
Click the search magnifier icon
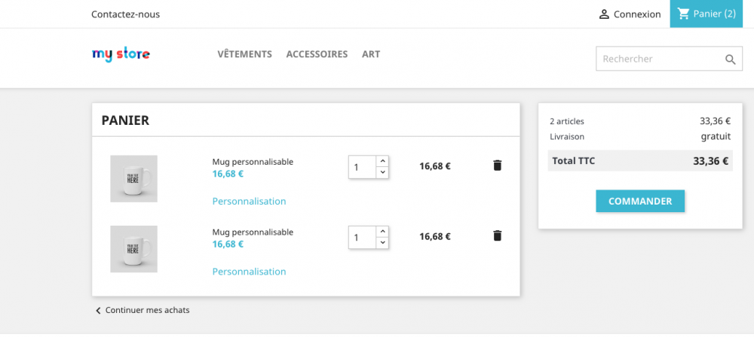pos(730,59)
